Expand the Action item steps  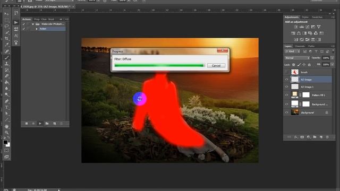point(37,29)
